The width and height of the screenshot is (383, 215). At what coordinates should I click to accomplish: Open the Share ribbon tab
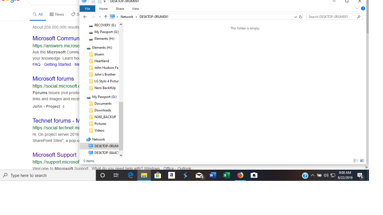click(120, 9)
